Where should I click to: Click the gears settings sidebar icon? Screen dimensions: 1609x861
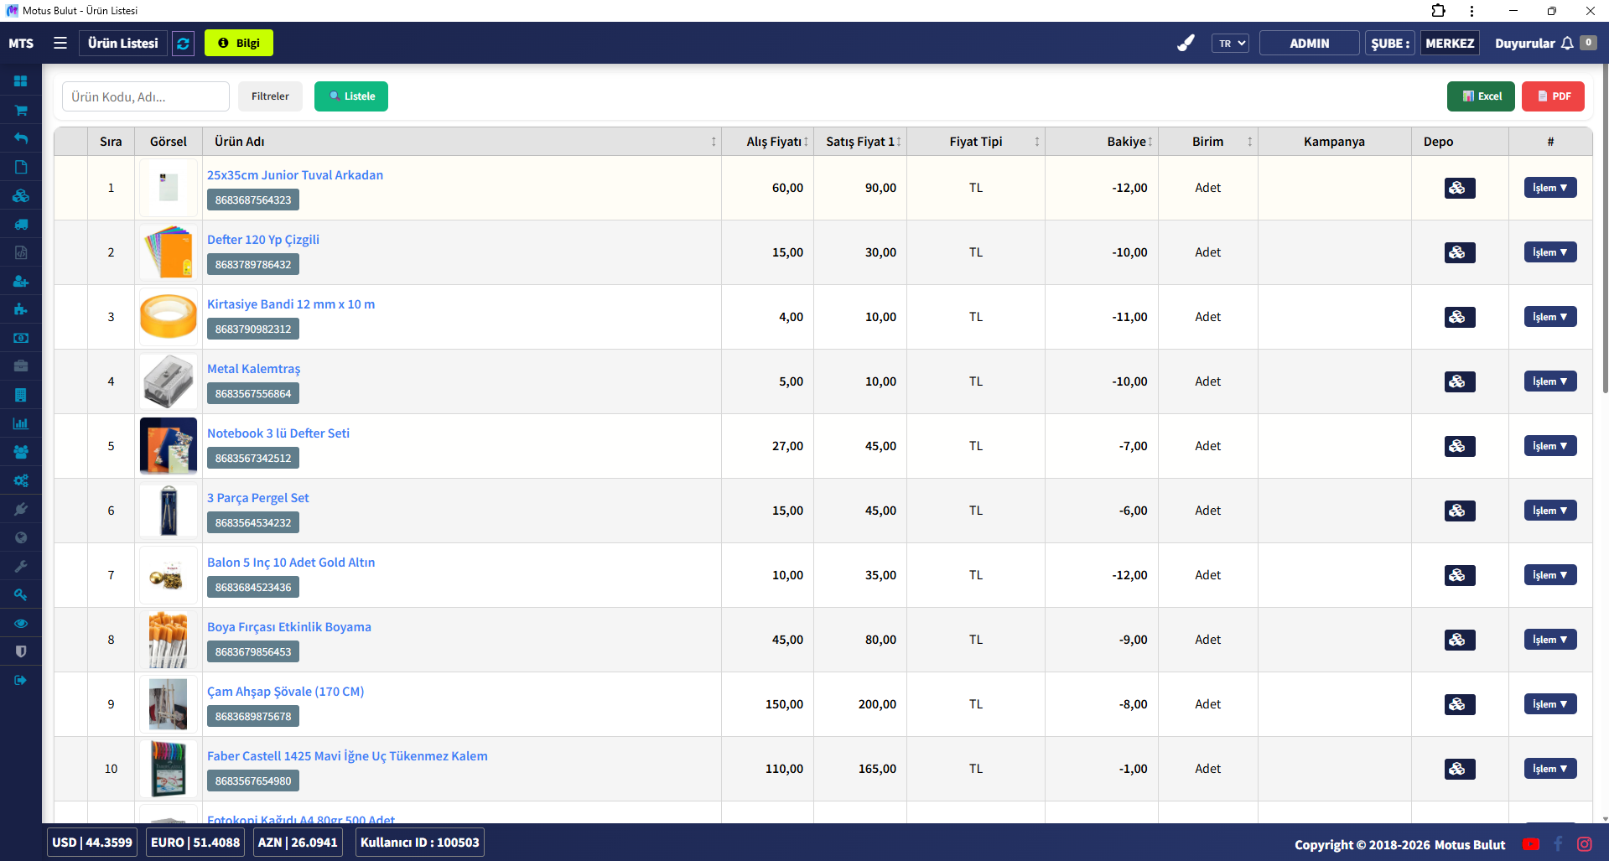click(21, 480)
